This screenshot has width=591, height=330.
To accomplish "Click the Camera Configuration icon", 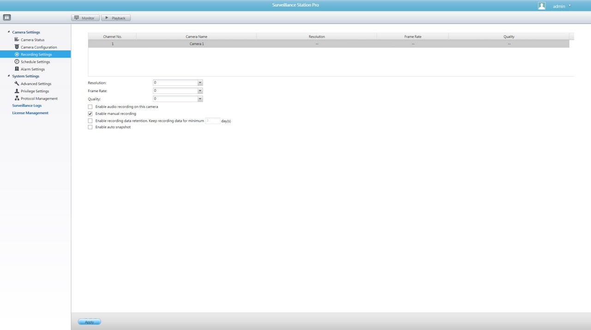I will (17, 47).
